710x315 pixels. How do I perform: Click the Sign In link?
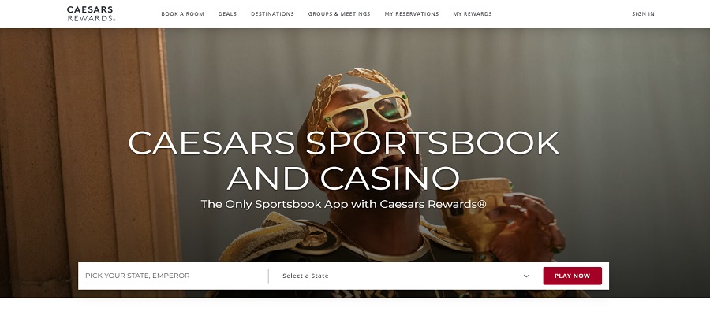click(643, 14)
